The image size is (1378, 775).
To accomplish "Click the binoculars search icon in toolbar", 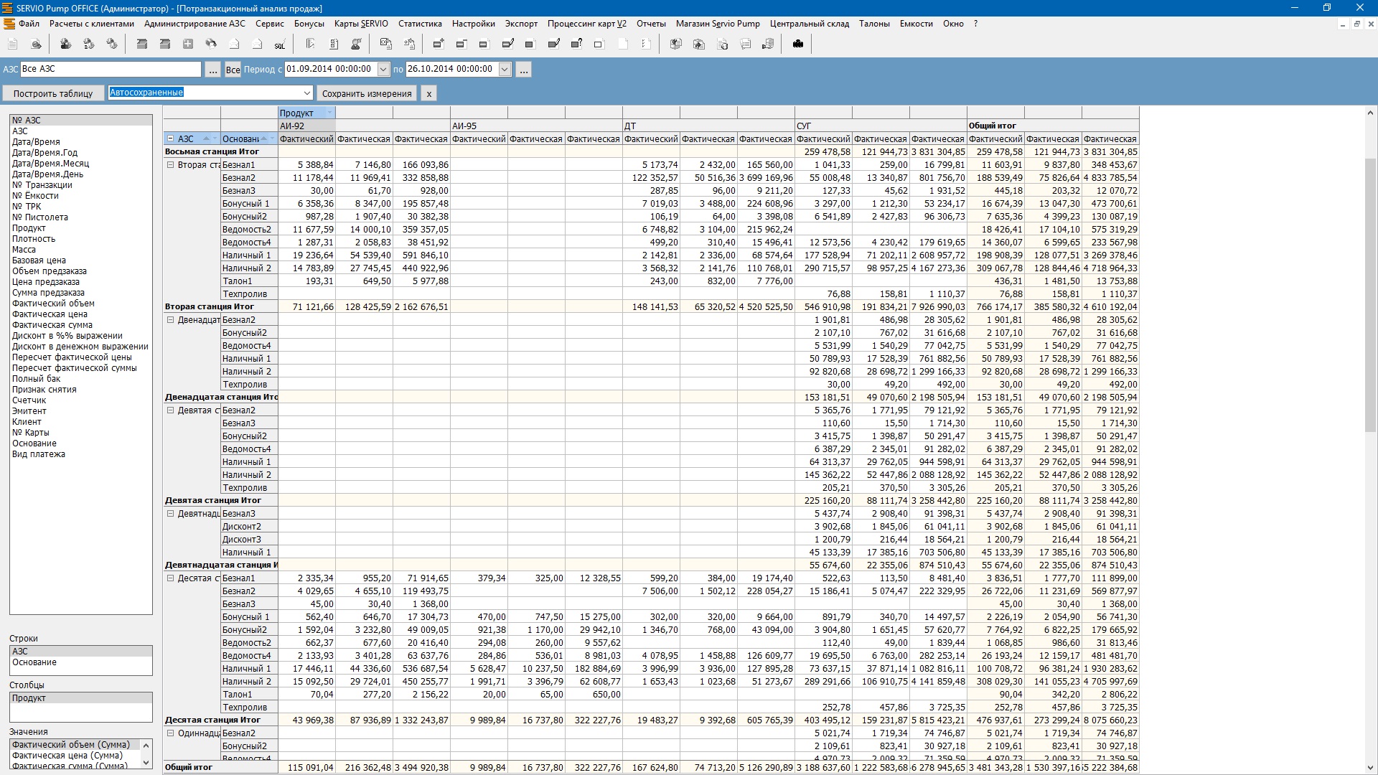I will [798, 44].
